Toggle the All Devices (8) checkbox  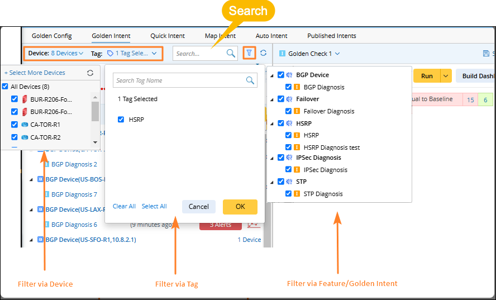point(6,87)
